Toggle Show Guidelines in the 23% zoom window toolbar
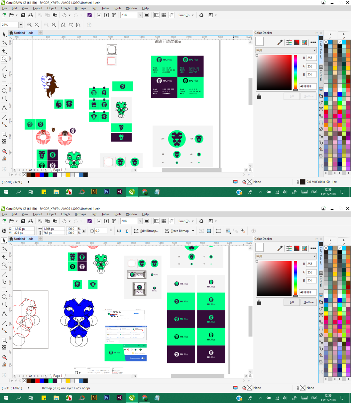The width and height of the screenshot is (351, 403). [x=171, y=15]
